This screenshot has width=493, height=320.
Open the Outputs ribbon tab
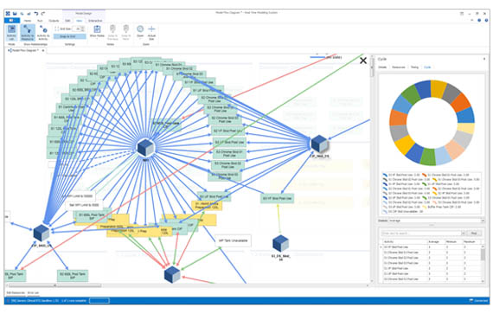[x=54, y=21]
